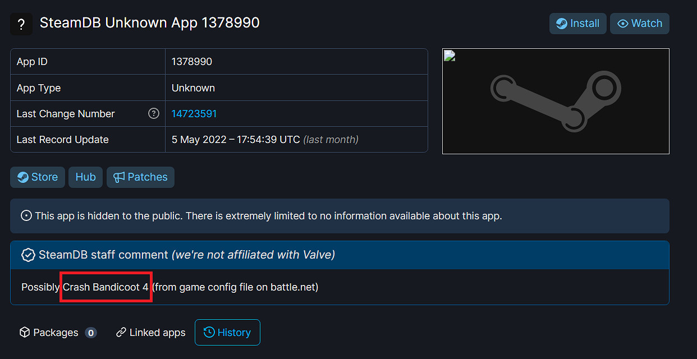Click the Steam logo header image
The image size is (697, 359).
(x=556, y=101)
